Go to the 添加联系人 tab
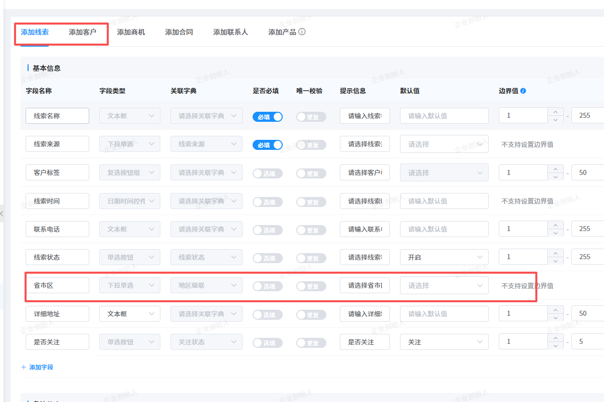Image resolution: width=604 pixels, height=402 pixels. point(231,32)
